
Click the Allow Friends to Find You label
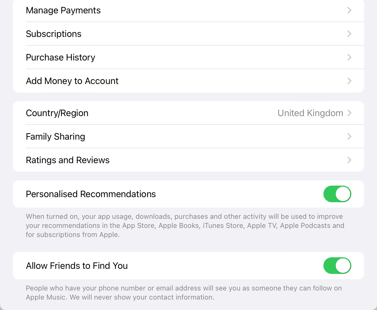click(x=77, y=266)
